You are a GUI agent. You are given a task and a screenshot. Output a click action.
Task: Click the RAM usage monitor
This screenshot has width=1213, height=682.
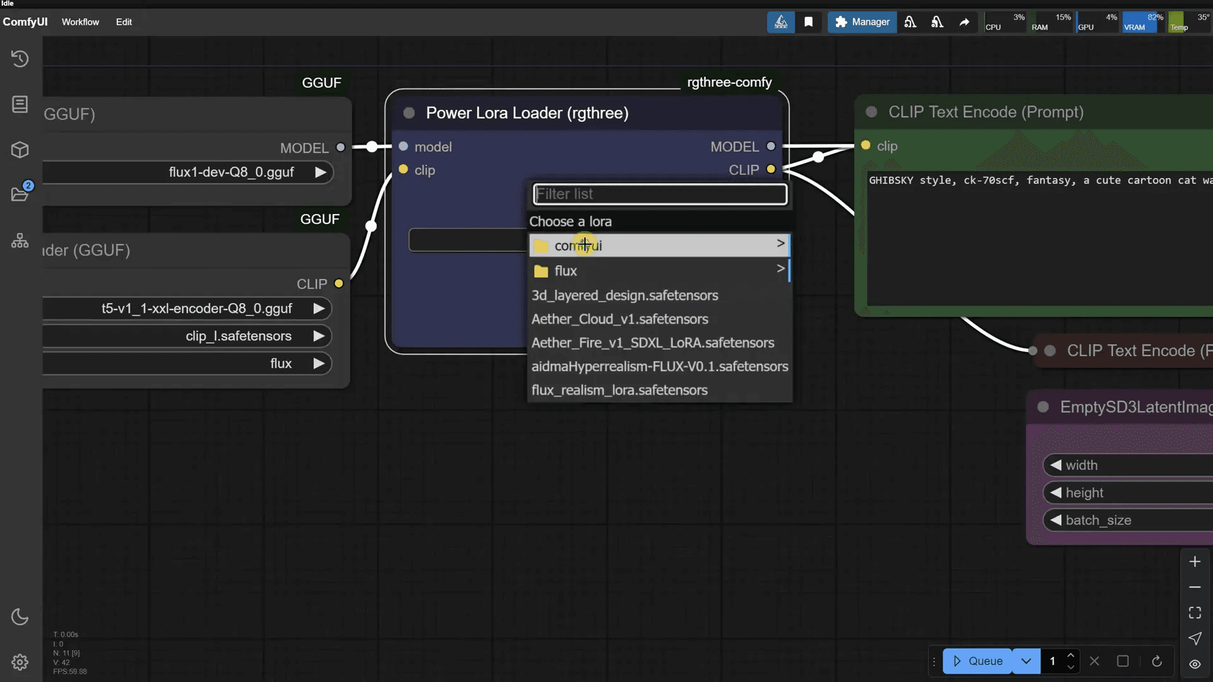tap(1051, 22)
